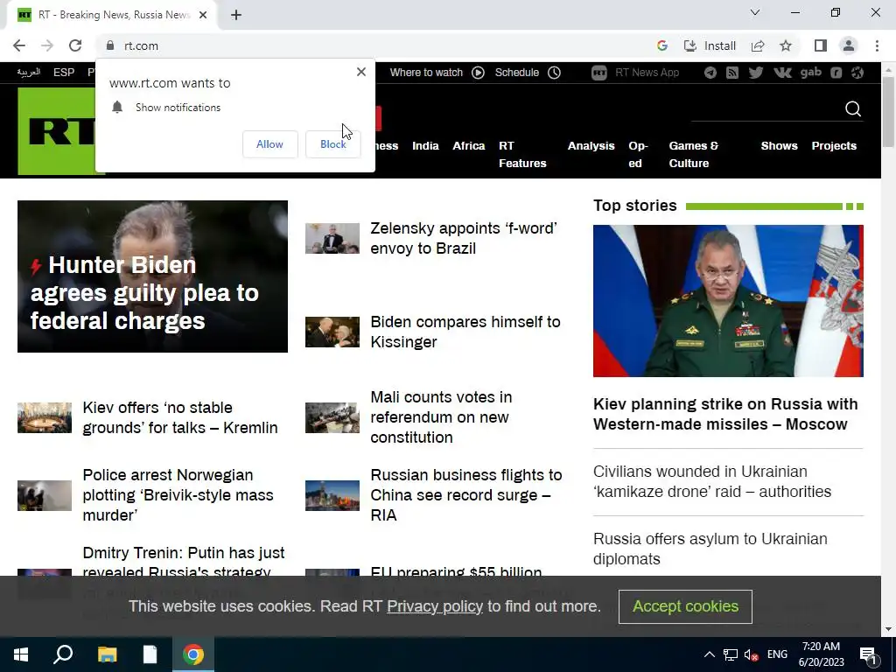Bookmark this page with the star
This screenshot has width=896, height=672.
pyautogui.click(x=786, y=45)
